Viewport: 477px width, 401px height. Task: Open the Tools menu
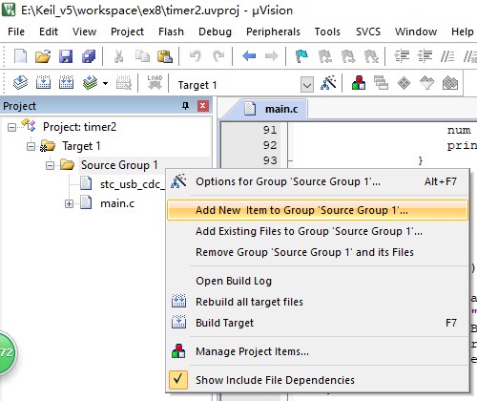[x=327, y=32]
